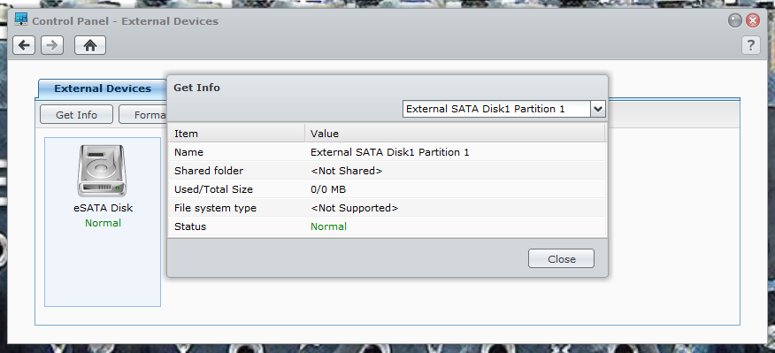The image size is (775, 353).
Task: Close the Control Panel window
Action: click(752, 20)
